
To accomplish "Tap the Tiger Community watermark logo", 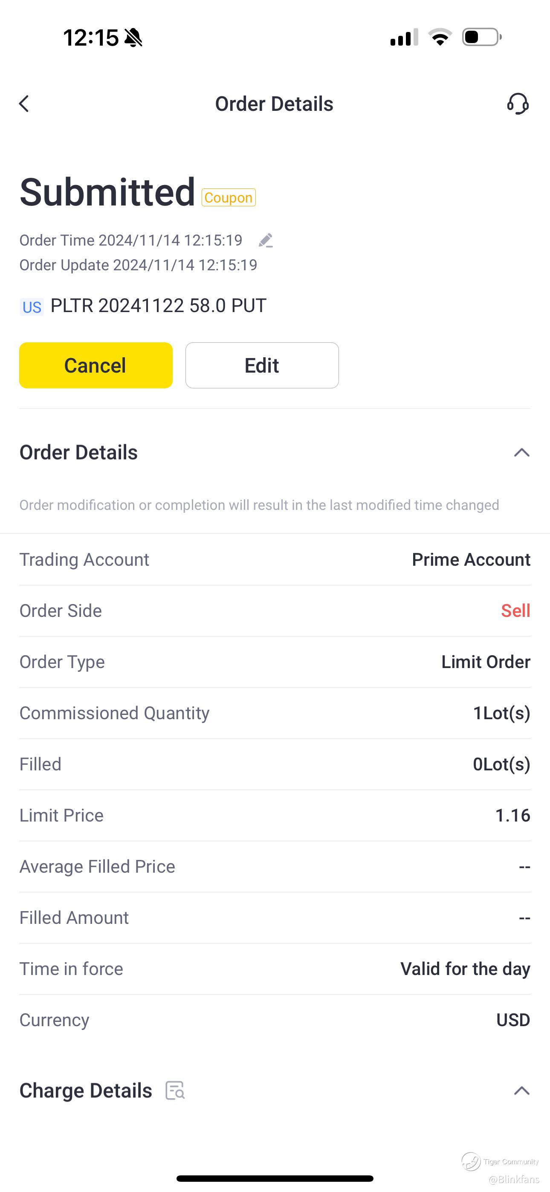I will coord(471,1161).
